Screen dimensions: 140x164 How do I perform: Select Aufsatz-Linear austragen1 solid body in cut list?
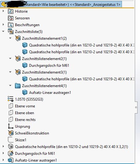pos(50,93)
